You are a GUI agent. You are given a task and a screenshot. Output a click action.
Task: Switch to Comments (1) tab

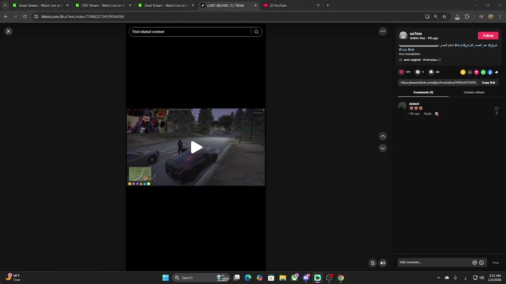point(423,92)
